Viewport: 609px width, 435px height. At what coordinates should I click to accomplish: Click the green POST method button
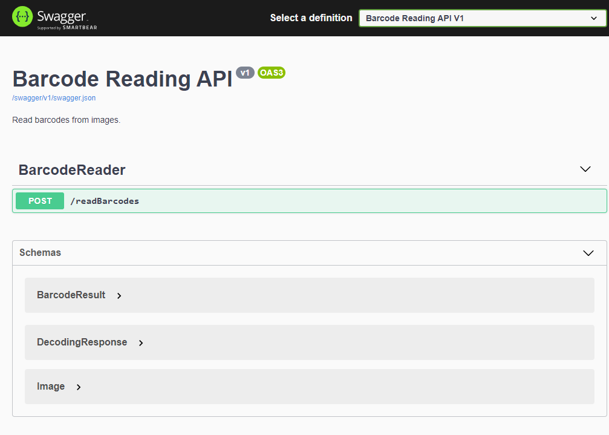[x=40, y=201]
